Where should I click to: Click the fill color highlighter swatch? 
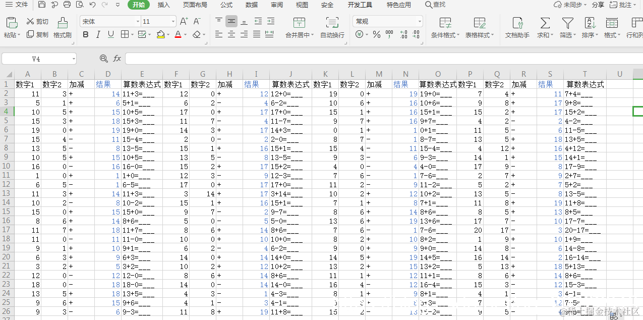point(161,34)
